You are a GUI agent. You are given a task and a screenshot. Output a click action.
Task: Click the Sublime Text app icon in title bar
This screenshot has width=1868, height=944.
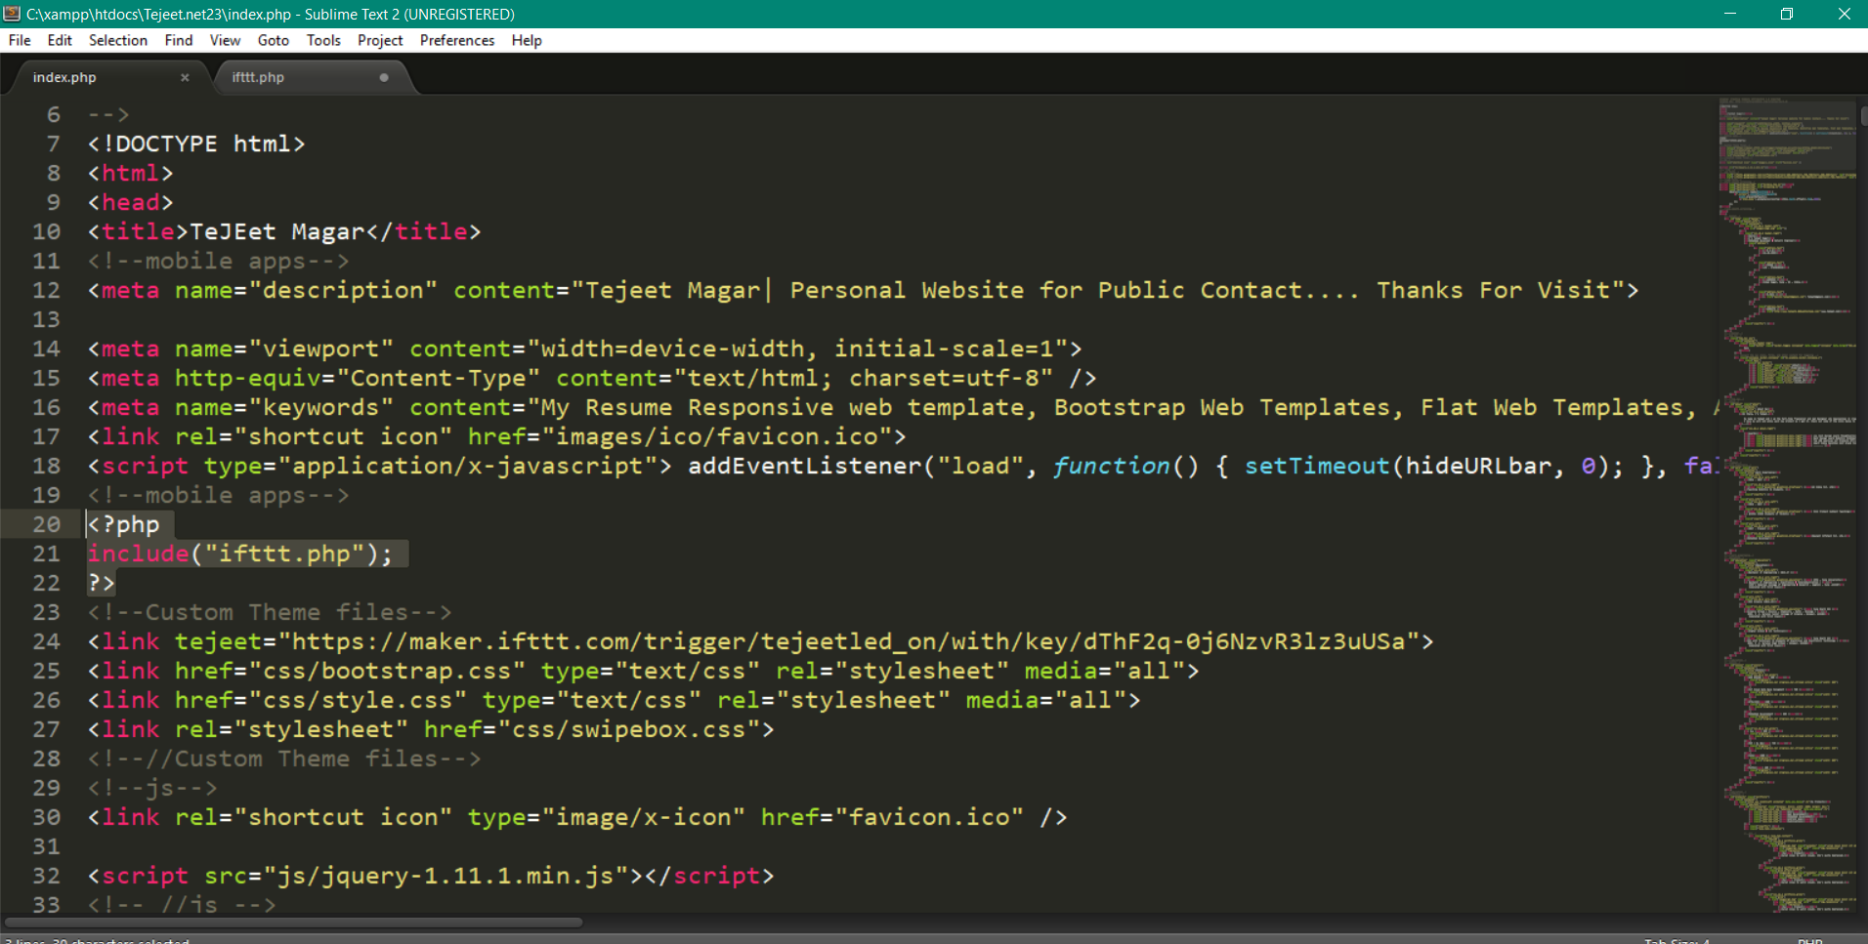[x=12, y=14]
